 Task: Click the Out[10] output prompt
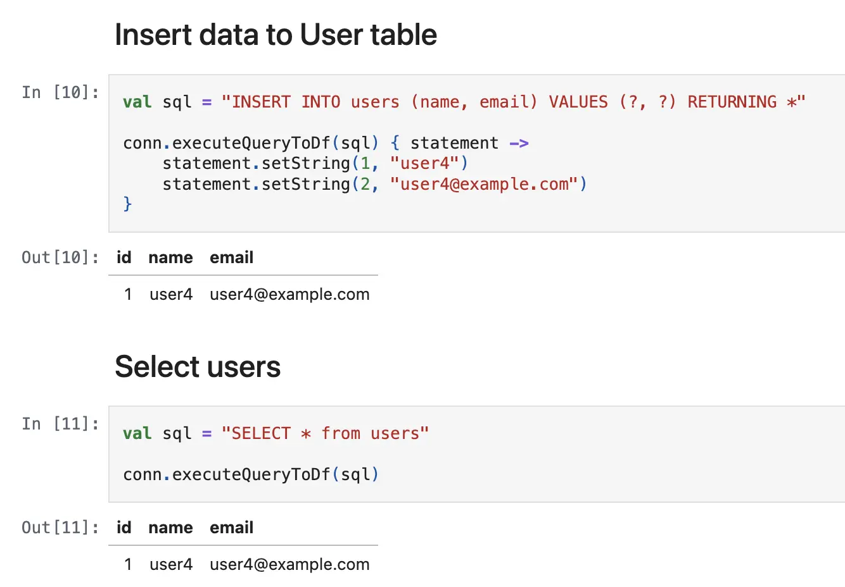(x=60, y=257)
